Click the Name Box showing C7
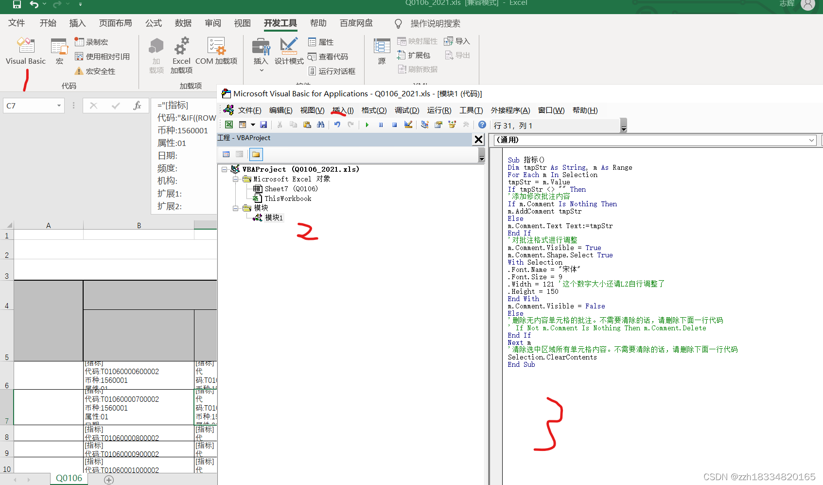This screenshot has height=485, width=823. pyautogui.click(x=30, y=106)
